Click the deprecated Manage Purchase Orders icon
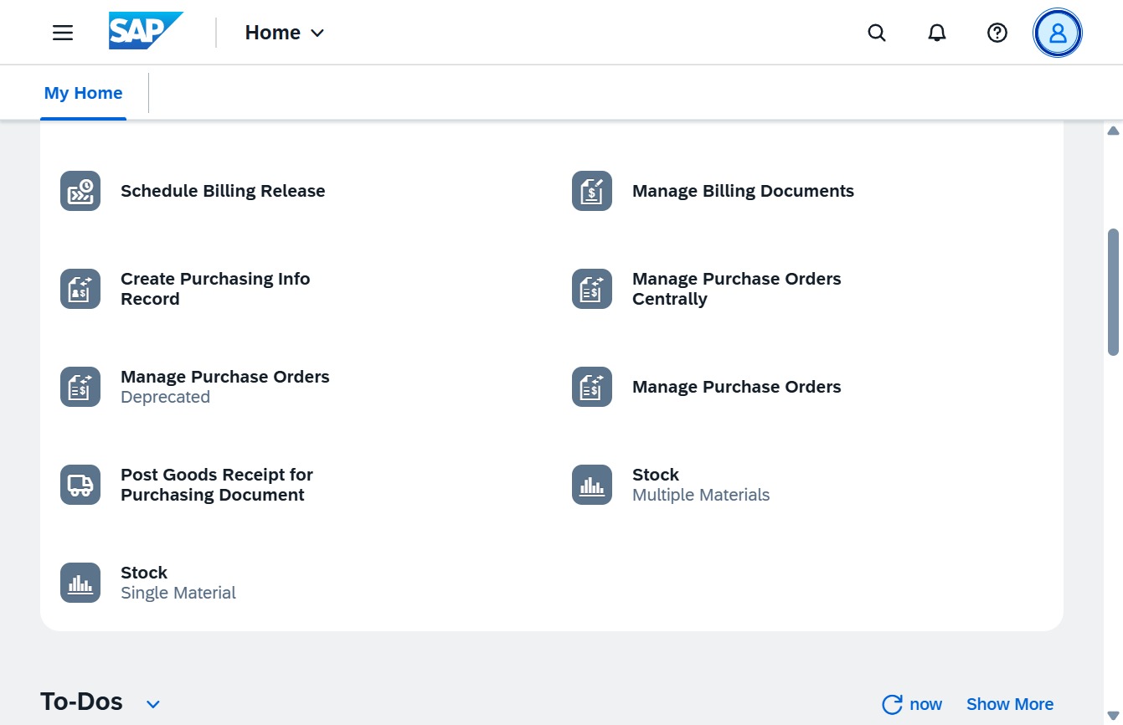Viewport: 1123px width, 725px height. [80, 387]
